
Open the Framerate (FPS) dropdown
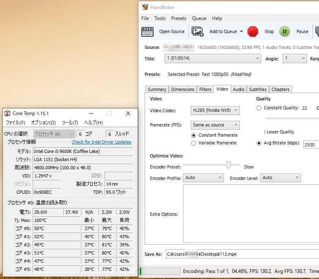215,125
